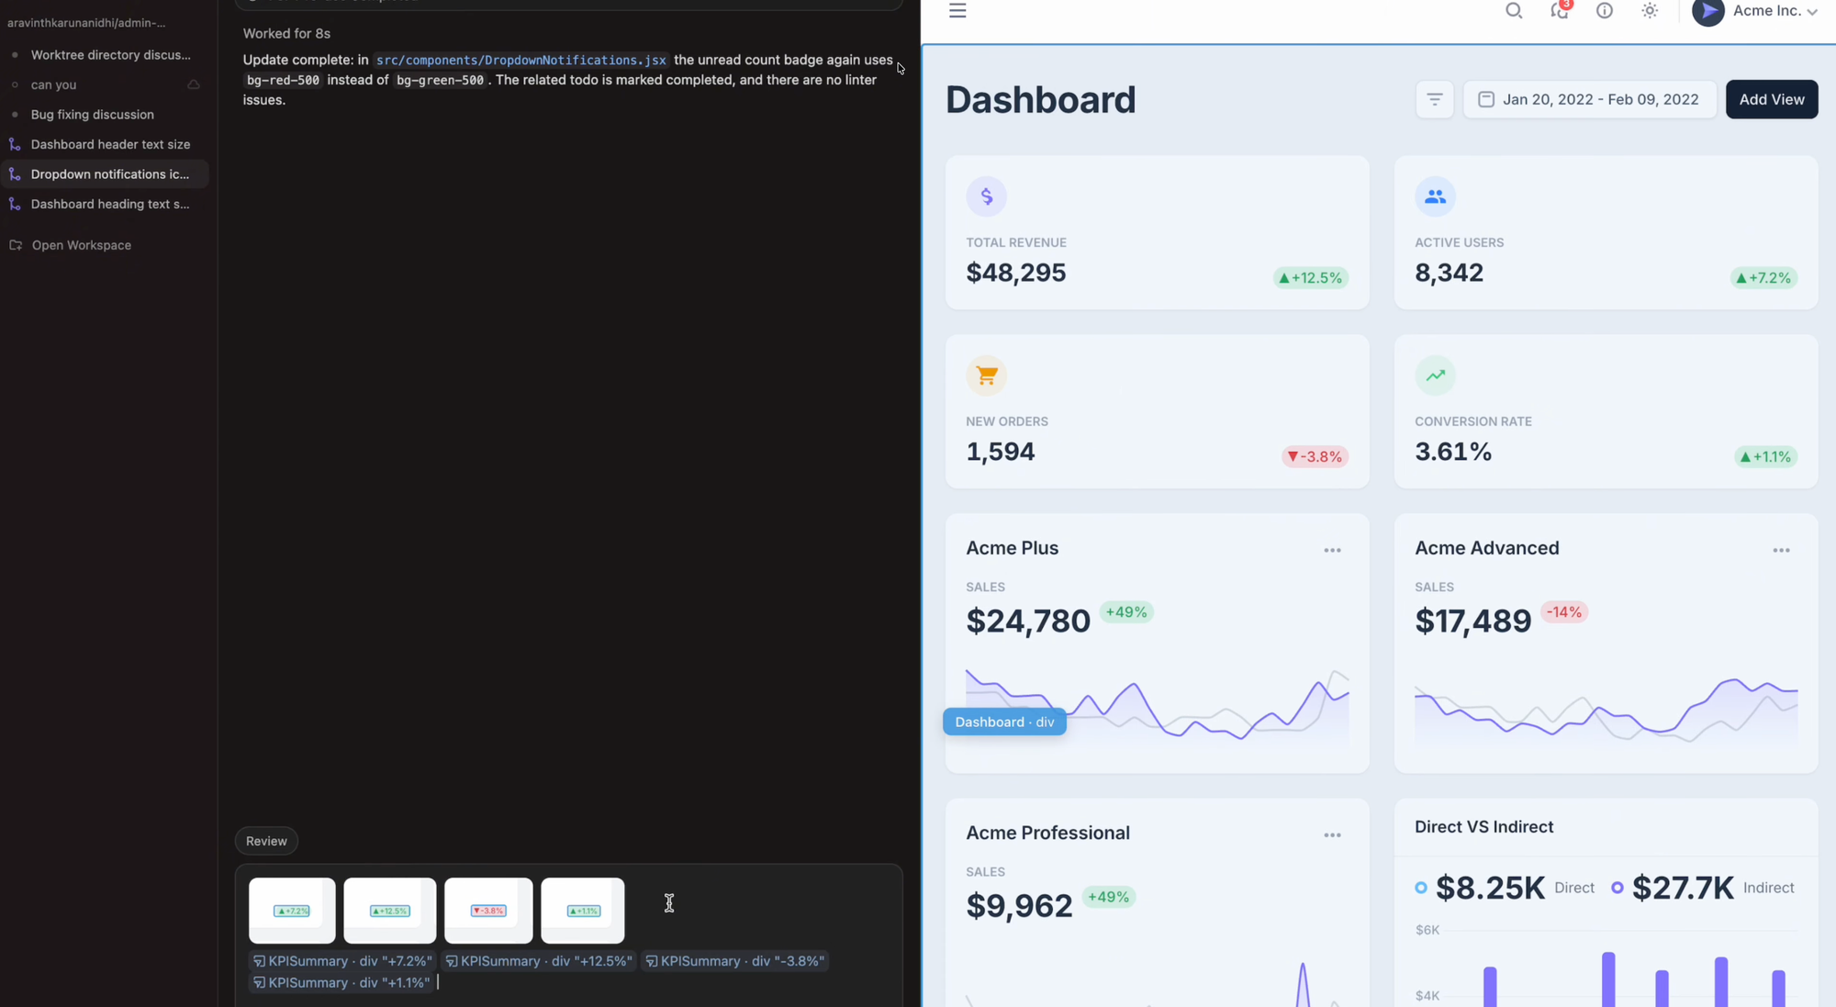Image resolution: width=1836 pixels, height=1007 pixels.
Task: Click the New Orders cart icon
Action: [x=986, y=375]
